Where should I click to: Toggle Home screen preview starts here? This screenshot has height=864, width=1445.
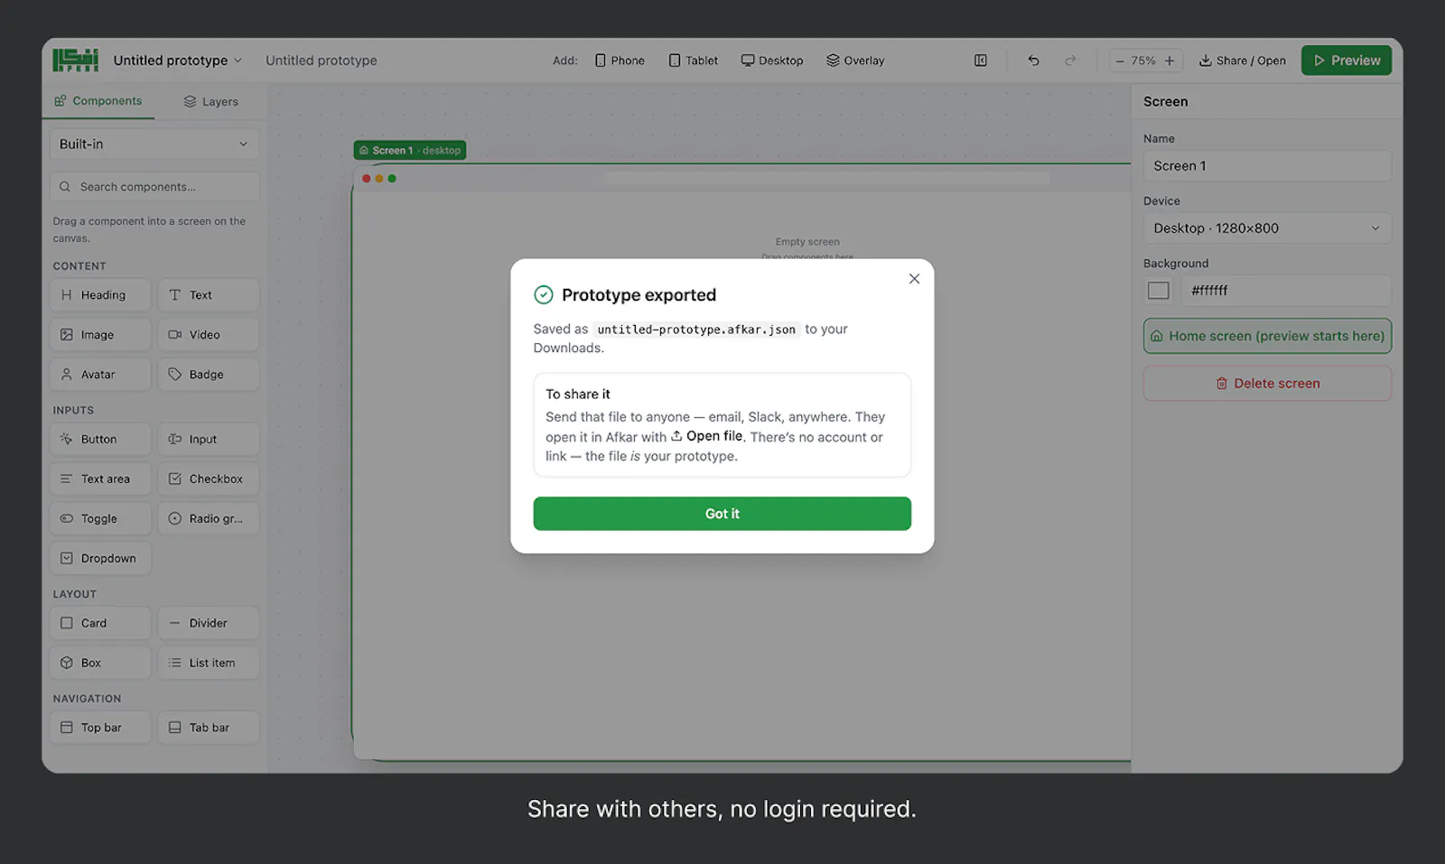(1267, 336)
